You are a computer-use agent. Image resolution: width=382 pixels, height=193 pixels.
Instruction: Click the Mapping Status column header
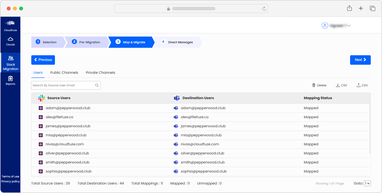click(x=318, y=98)
